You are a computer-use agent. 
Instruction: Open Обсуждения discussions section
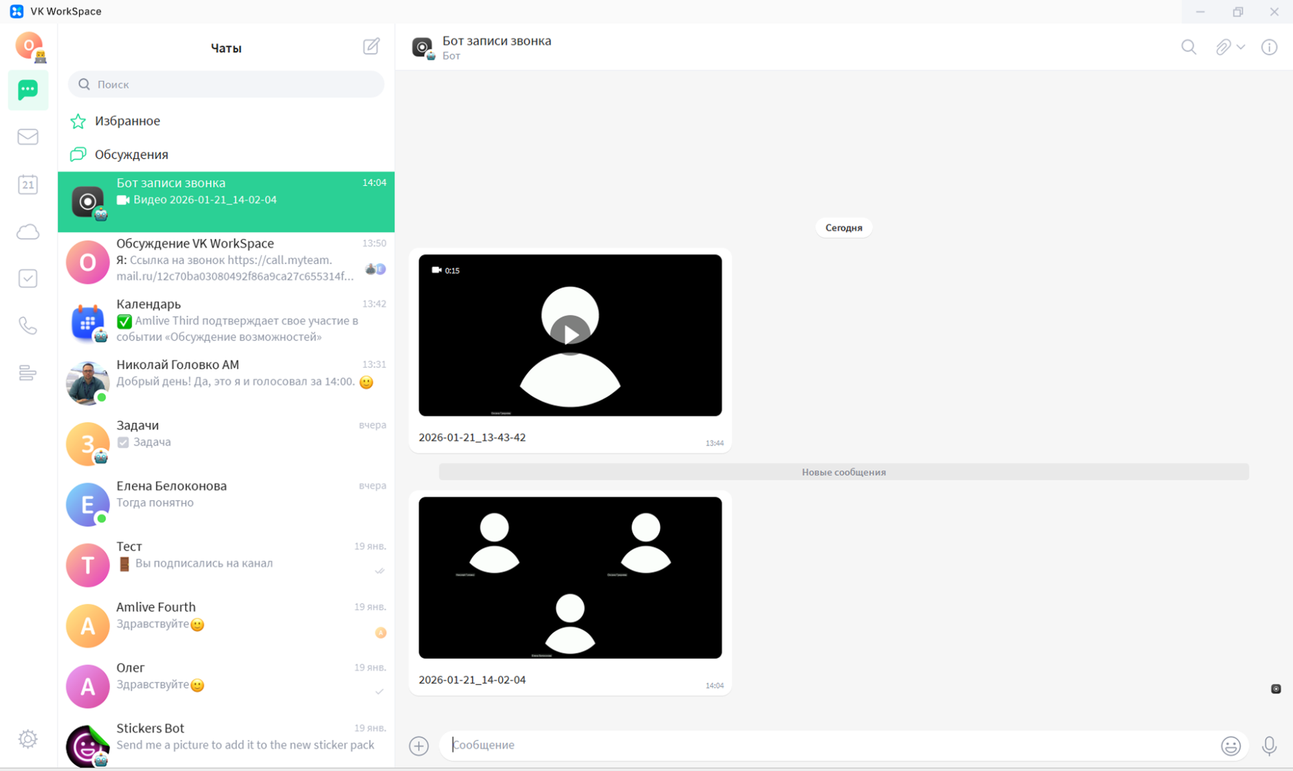131,155
